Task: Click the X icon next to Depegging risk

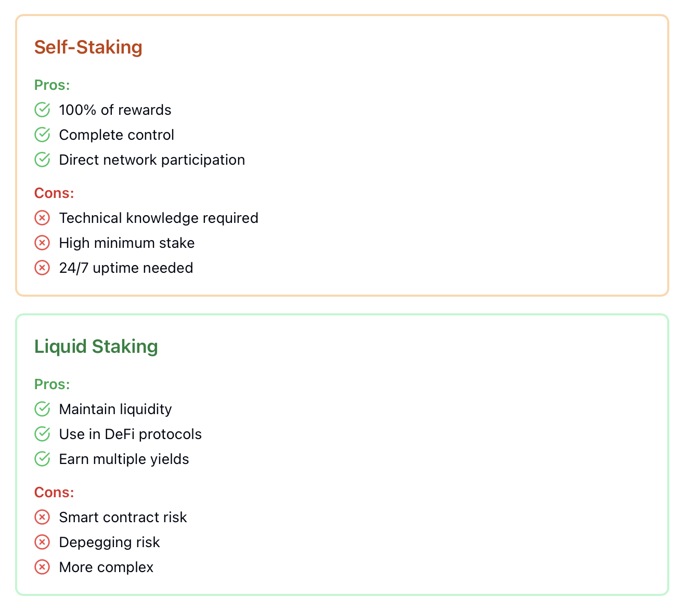Action: (42, 542)
